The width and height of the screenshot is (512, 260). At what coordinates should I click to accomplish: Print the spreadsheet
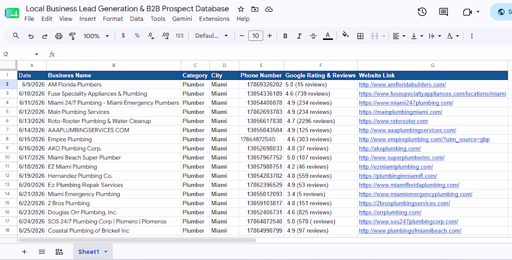[x=59, y=36]
